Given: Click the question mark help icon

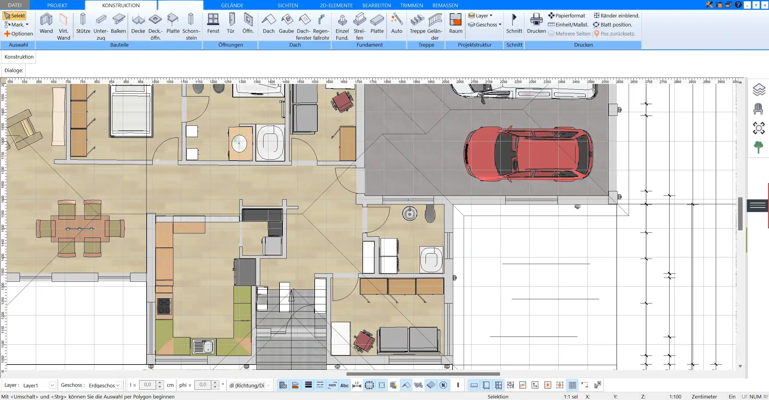Looking at the screenshot, I should [x=738, y=5].
